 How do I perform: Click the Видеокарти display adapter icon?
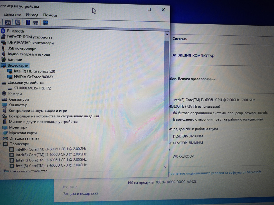point(4,66)
